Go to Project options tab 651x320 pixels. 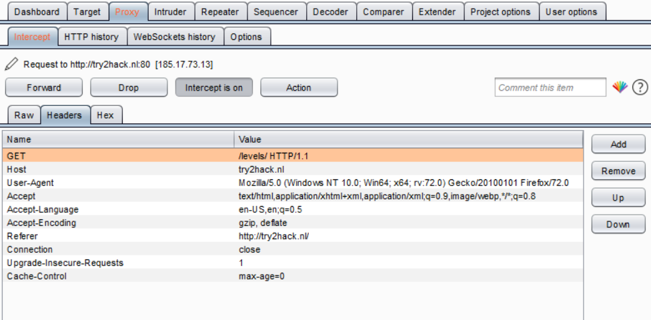(x=500, y=11)
